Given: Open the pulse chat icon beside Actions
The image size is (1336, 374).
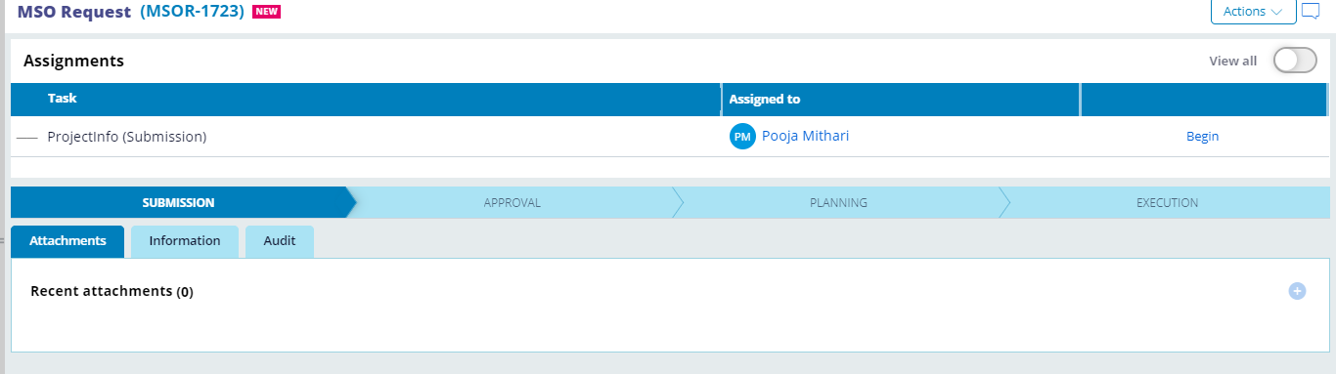Looking at the screenshot, I should click(x=1311, y=12).
